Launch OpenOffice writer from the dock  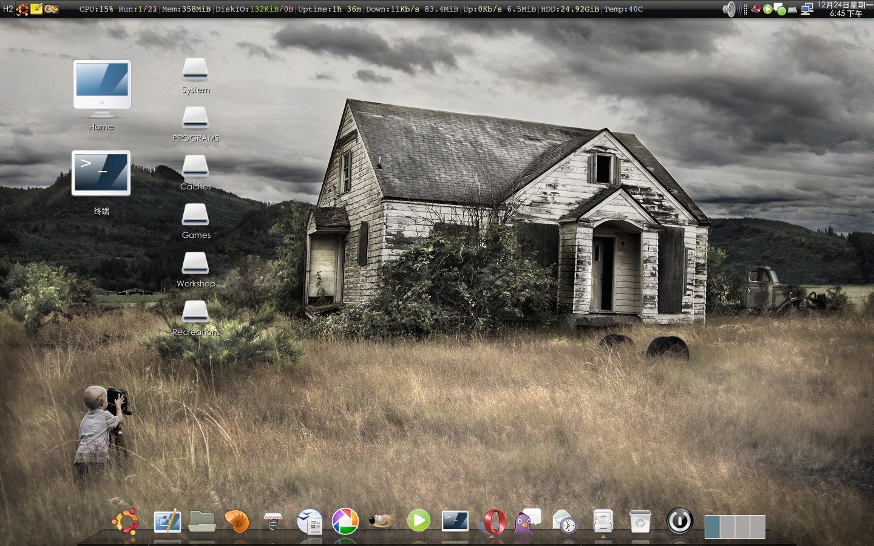coord(310,522)
